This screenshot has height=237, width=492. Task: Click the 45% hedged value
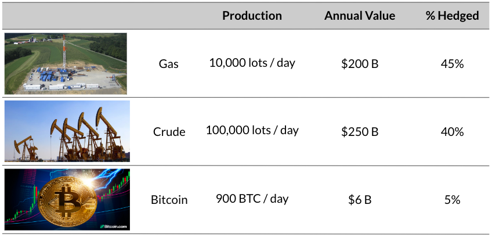coord(452,64)
